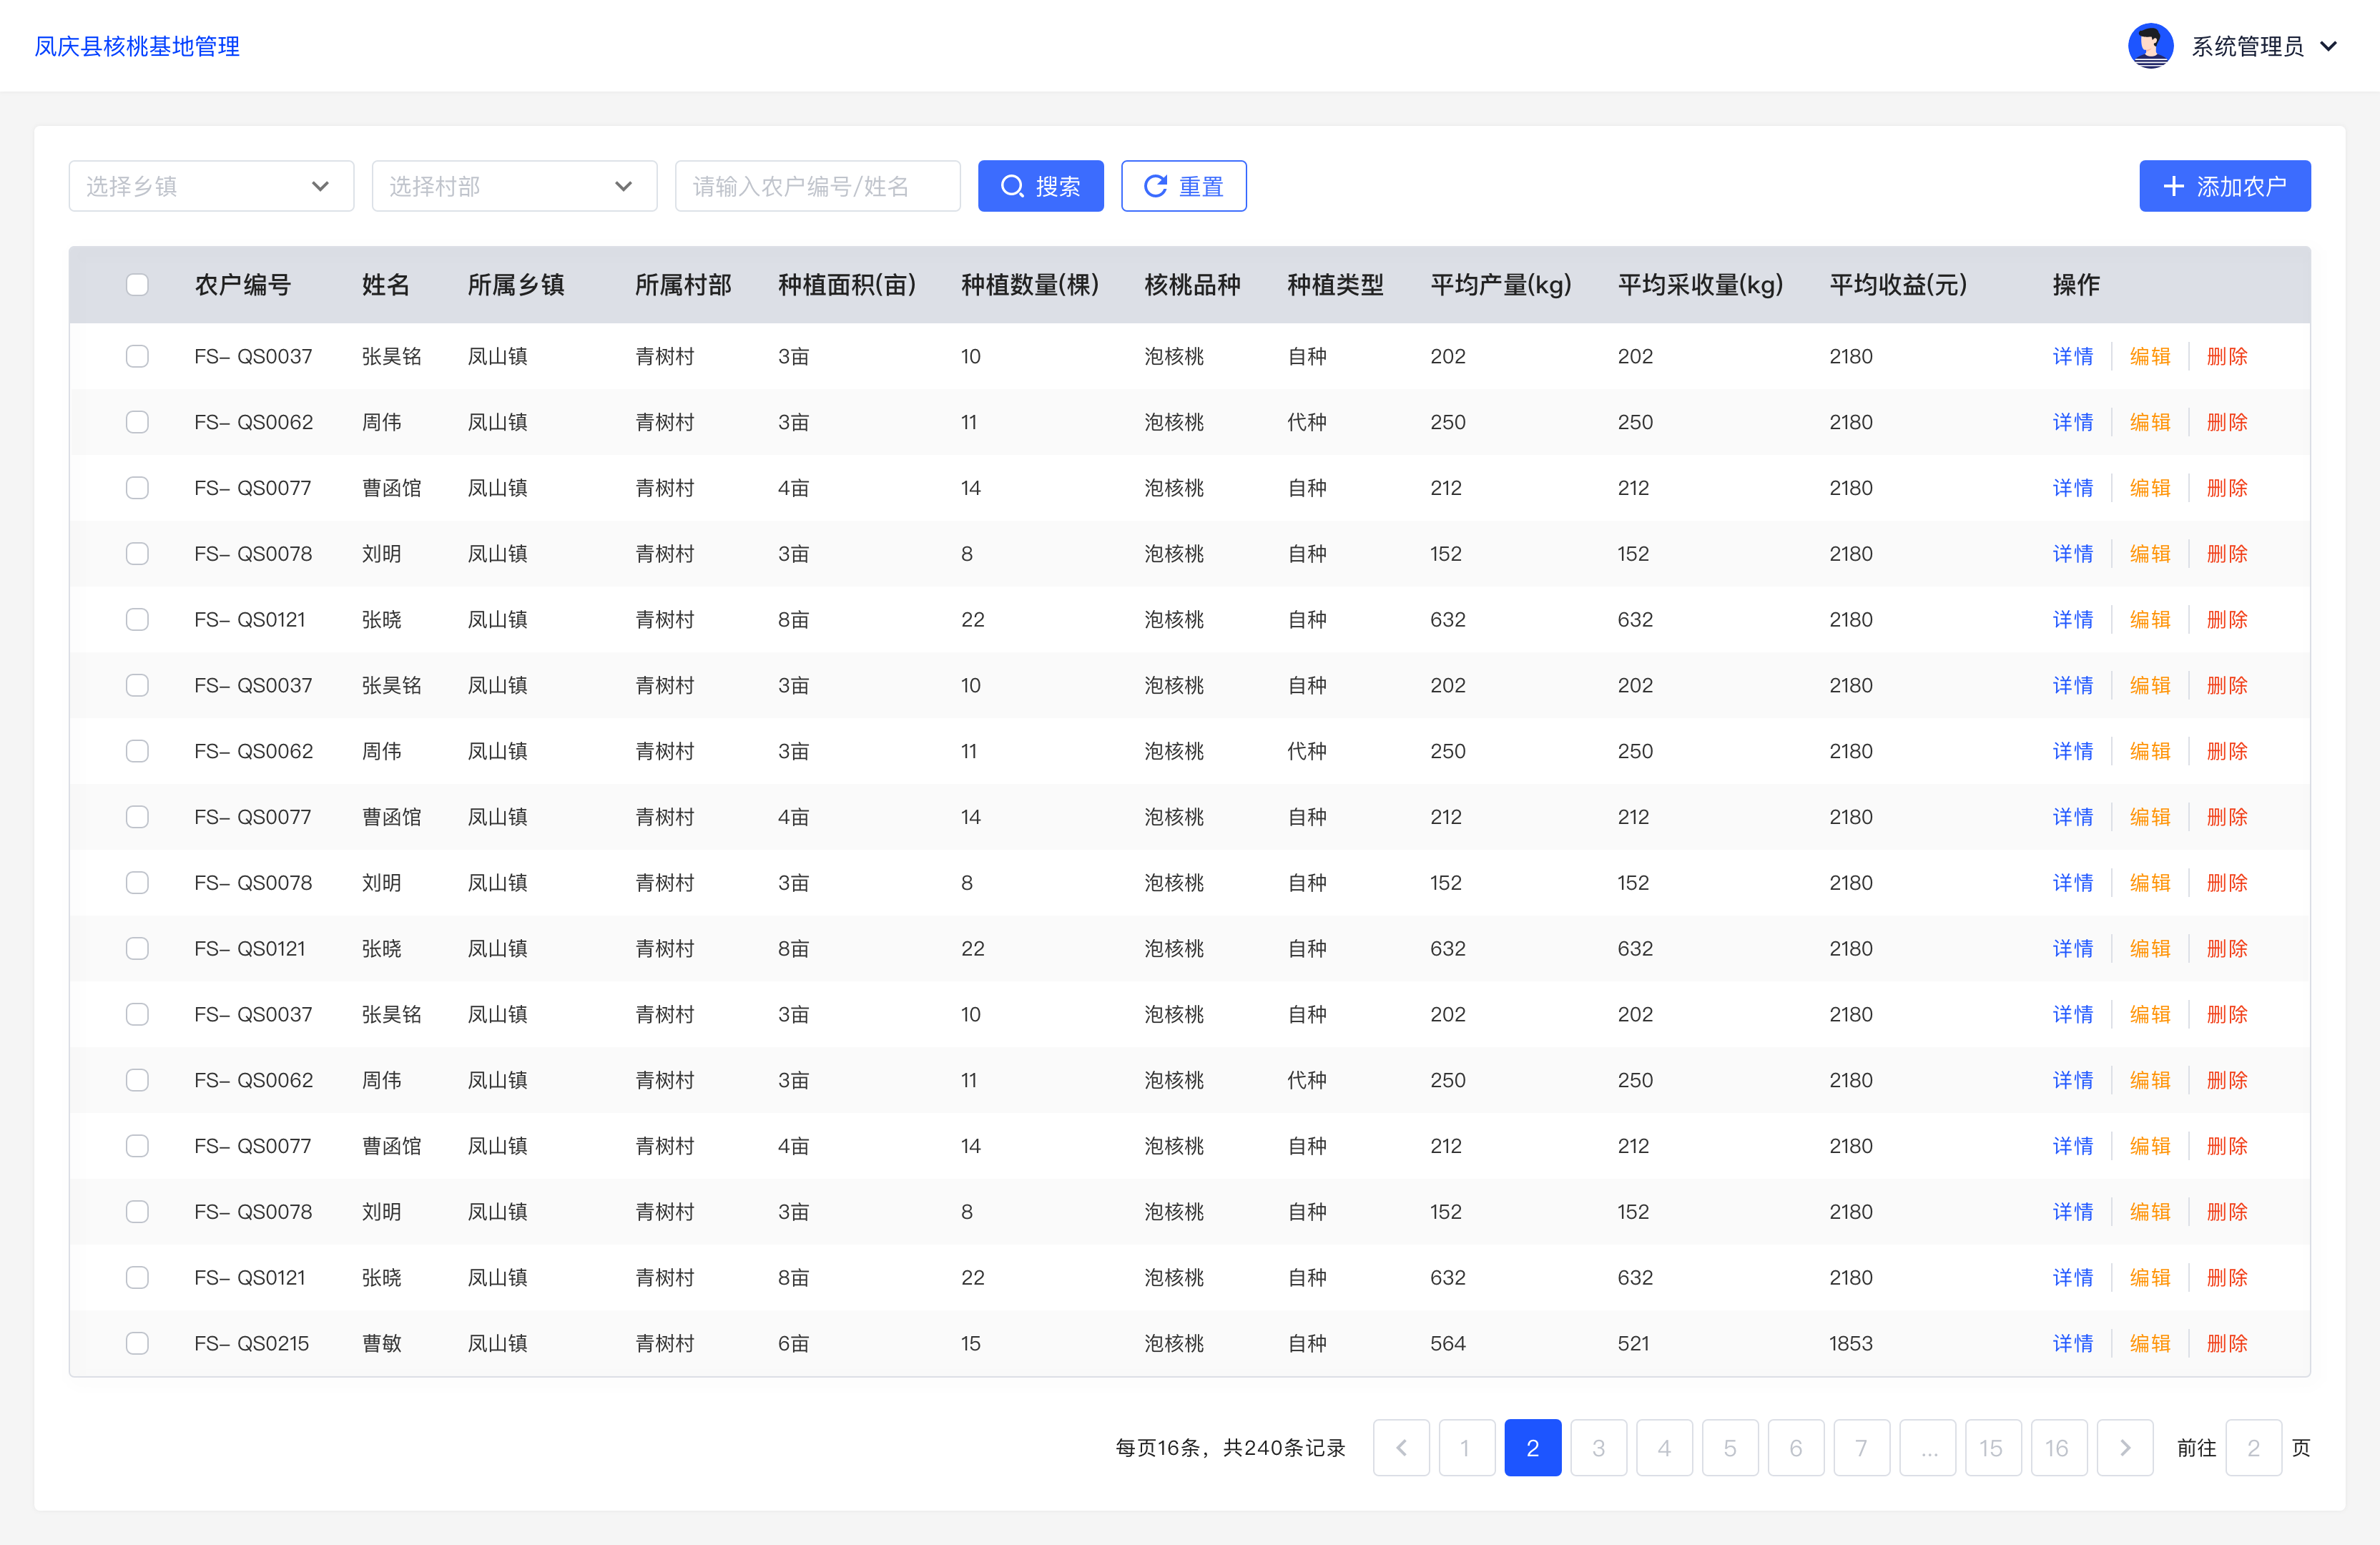Click 曹敏 name cell
The height and width of the screenshot is (1545, 2380).
pyautogui.click(x=381, y=1343)
